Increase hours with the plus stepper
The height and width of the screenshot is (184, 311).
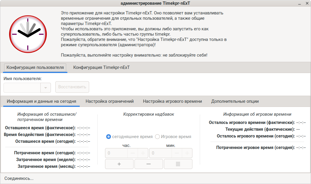[x=143, y=153]
